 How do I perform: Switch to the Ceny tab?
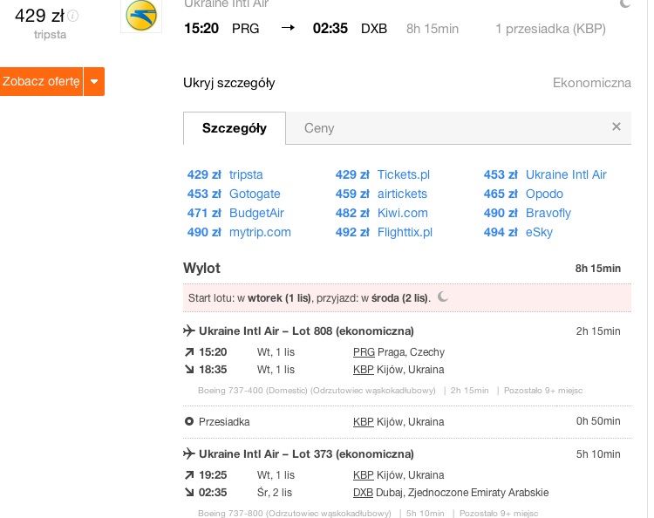319,128
